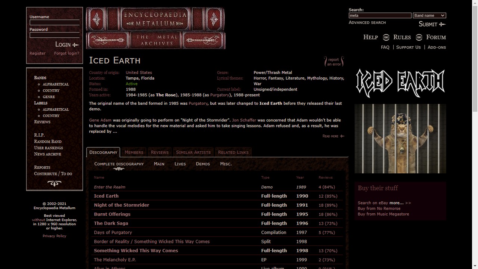
Task: Open the Burnt Offerings album
Action: [x=112, y=214]
